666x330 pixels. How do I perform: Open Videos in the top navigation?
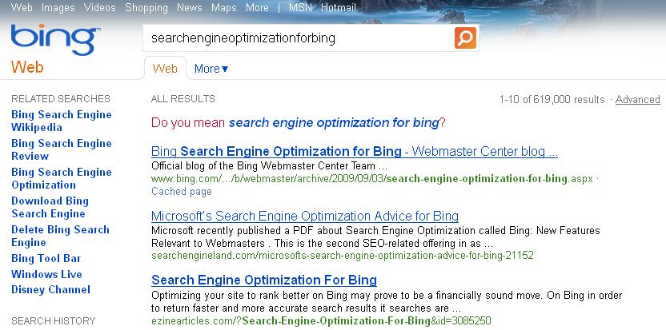[x=100, y=8]
